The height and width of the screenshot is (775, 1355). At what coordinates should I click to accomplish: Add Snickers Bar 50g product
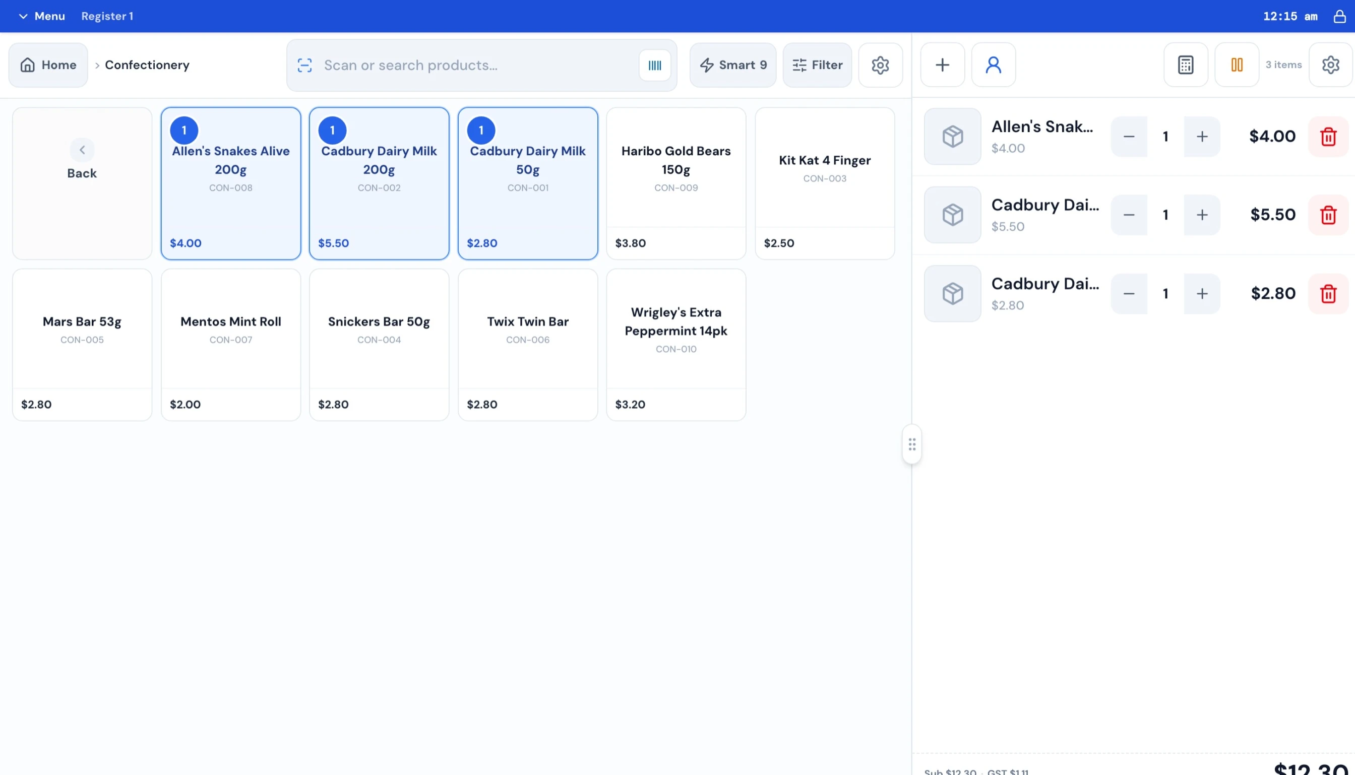(379, 345)
